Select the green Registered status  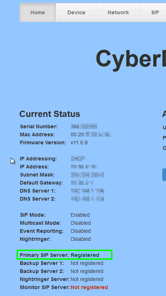click(85, 255)
